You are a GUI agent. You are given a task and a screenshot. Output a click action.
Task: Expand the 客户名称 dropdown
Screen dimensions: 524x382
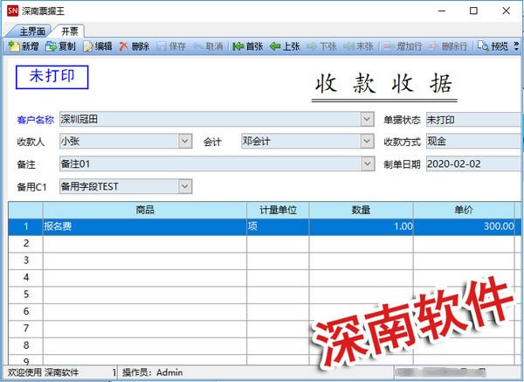point(367,119)
